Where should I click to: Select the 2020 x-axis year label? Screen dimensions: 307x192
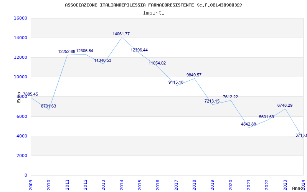(231, 185)
